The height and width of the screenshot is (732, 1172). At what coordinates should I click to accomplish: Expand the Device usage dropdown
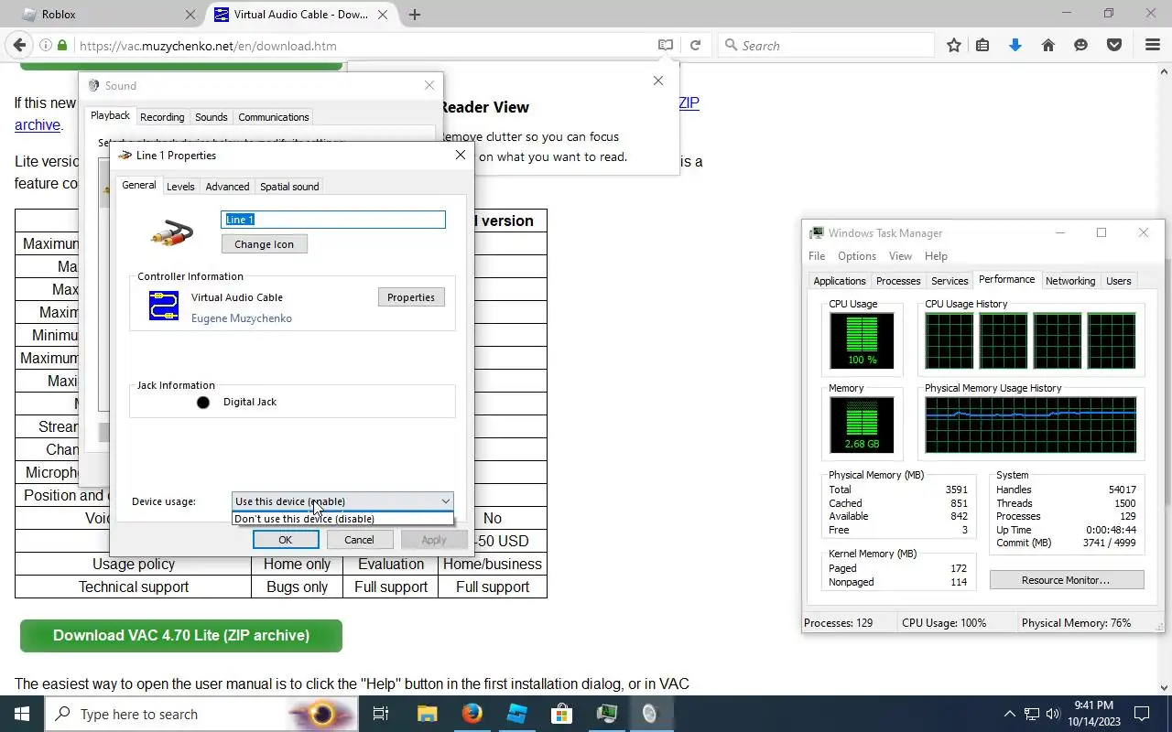pyautogui.click(x=342, y=501)
